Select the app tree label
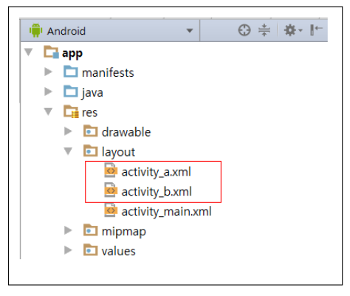The height and width of the screenshot is (296, 350). tap(72, 53)
